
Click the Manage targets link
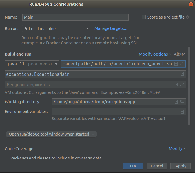coord(111,28)
